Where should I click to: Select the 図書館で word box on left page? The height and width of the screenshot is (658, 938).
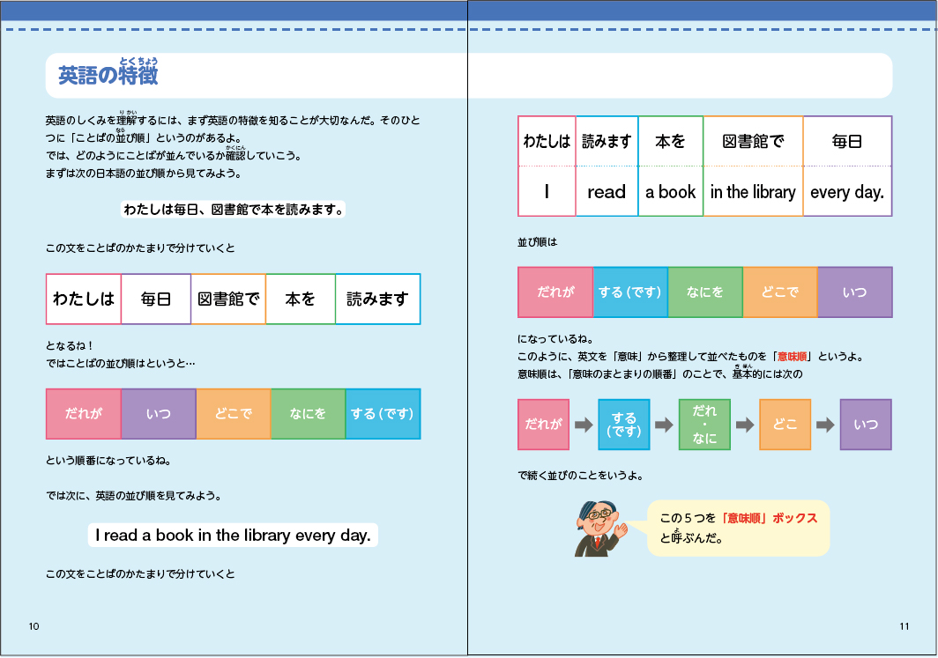point(228,299)
